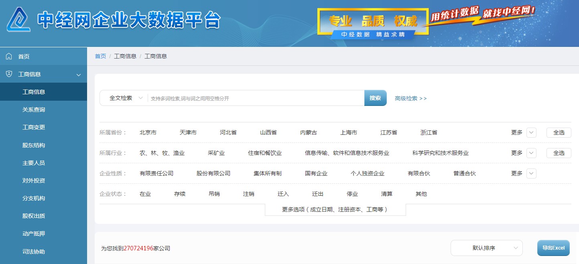Filter province by 内蒙古
The height and width of the screenshot is (264, 579).
coord(309,132)
